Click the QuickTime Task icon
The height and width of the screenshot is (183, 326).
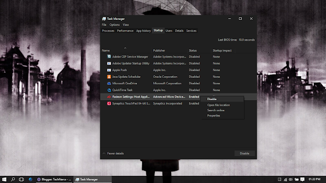(109, 90)
